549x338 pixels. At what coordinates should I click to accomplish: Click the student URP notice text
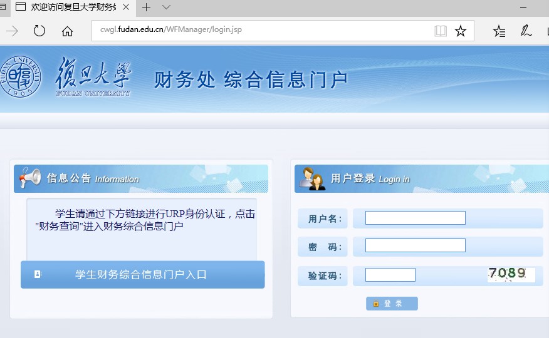coord(145,220)
